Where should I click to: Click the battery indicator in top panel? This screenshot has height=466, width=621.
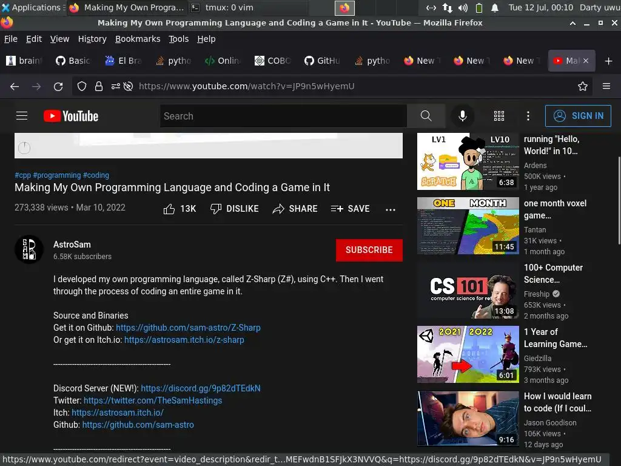[479, 7]
